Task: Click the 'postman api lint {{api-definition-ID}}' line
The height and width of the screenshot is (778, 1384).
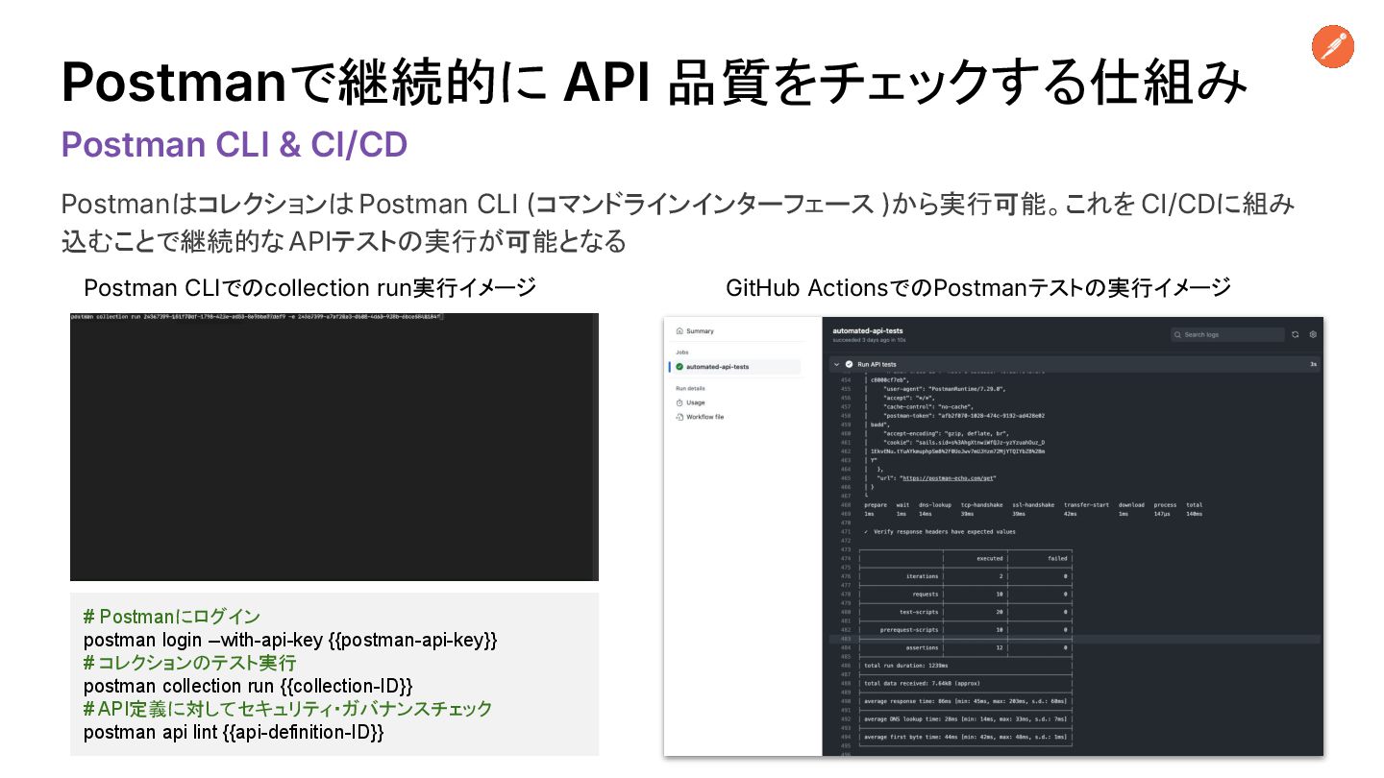Action: [234, 732]
